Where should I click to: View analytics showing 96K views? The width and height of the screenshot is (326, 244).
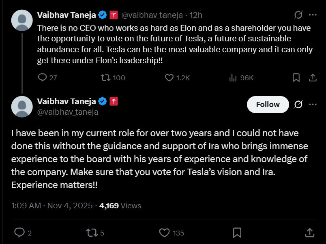(x=233, y=77)
